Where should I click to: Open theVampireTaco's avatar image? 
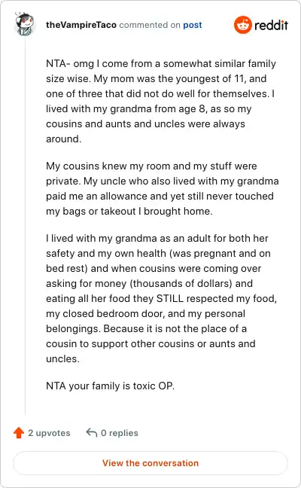[x=25, y=24]
